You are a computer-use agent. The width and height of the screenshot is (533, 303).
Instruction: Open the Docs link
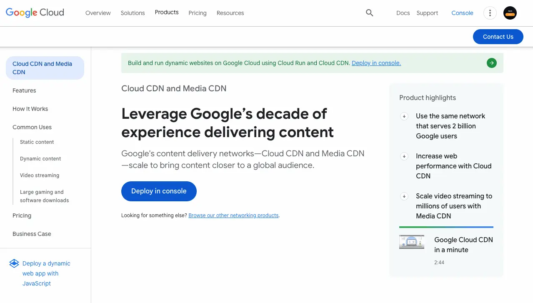[403, 13]
